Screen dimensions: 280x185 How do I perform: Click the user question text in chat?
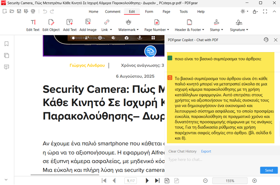(x=218, y=59)
